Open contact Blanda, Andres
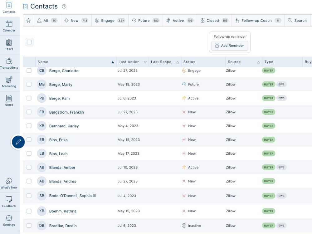Viewport: 312px width, 234px height. tap(63, 182)
